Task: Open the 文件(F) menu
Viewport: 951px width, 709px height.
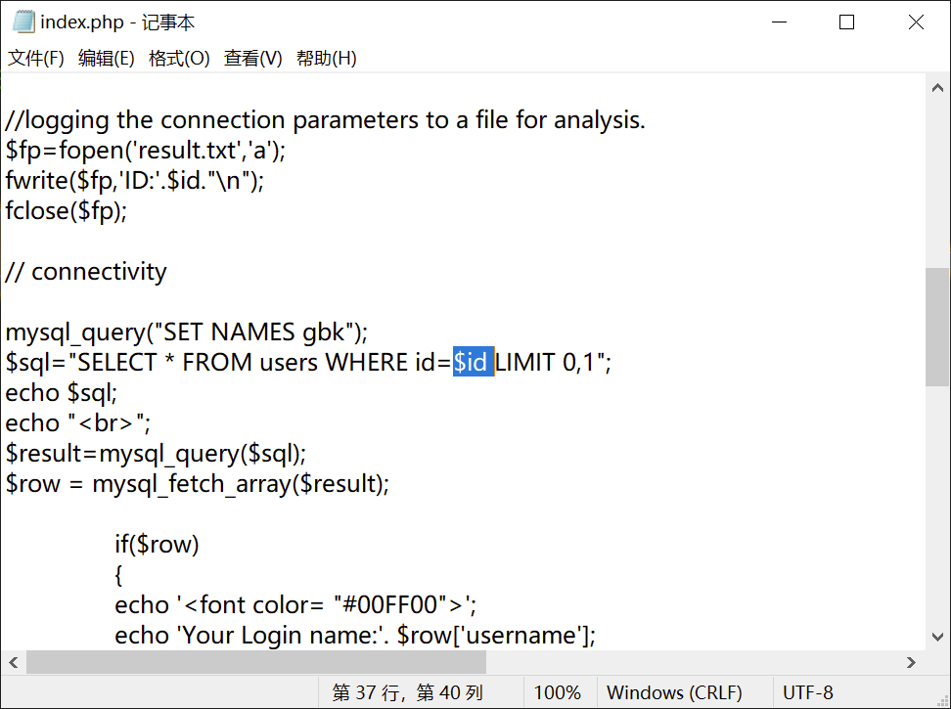Action: (36, 58)
